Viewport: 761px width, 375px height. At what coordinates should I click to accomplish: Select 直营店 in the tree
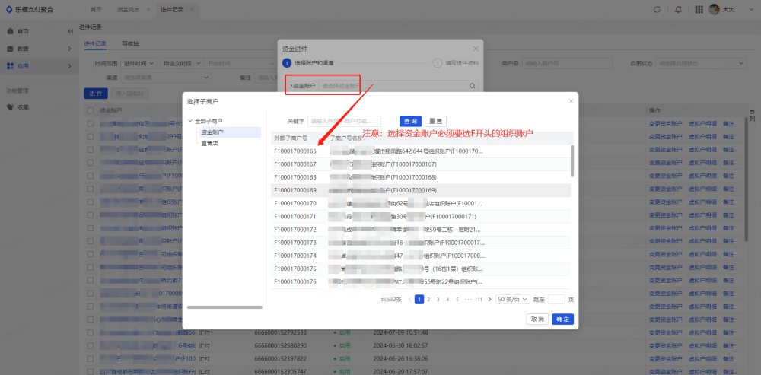[x=209, y=143]
